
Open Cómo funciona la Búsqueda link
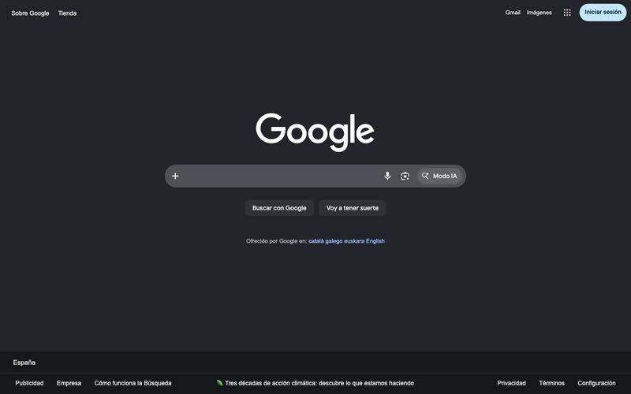pyautogui.click(x=133, y=383)
